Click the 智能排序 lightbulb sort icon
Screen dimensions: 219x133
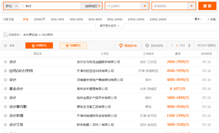[121, 46]
